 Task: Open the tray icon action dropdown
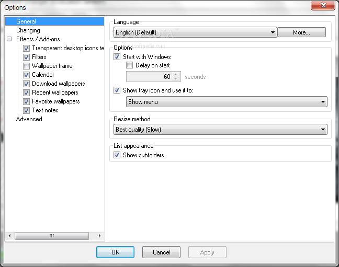pyautogui.click(x=227, y=101)
